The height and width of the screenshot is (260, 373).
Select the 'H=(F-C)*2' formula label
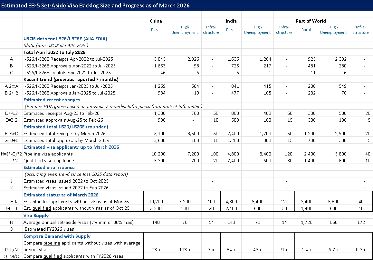click(x=12, y=154)
